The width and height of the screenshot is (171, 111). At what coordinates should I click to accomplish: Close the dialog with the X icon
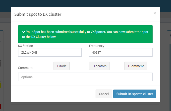click(155, 13)
